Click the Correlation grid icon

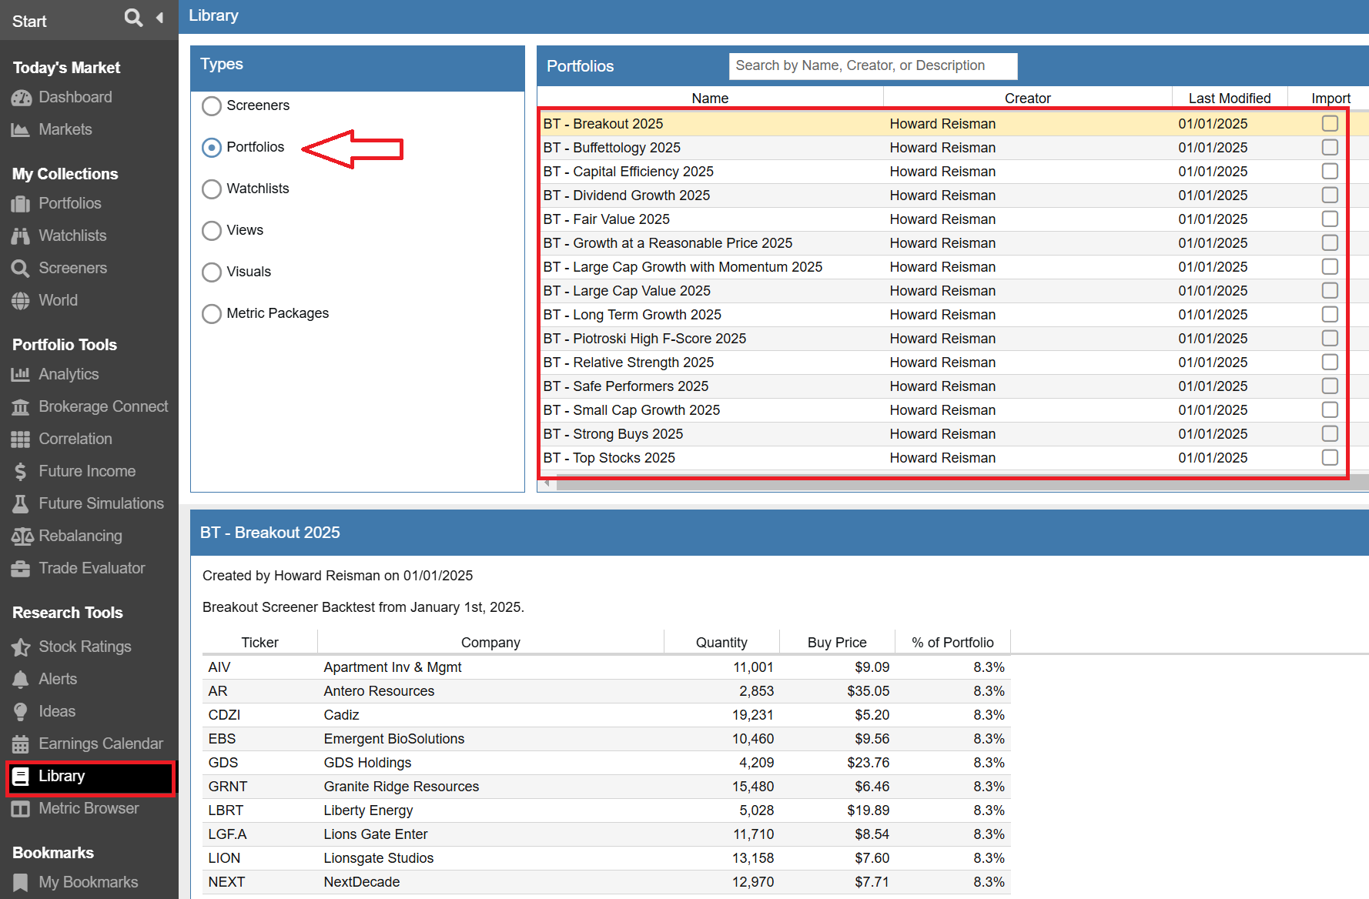coord(21,439)
